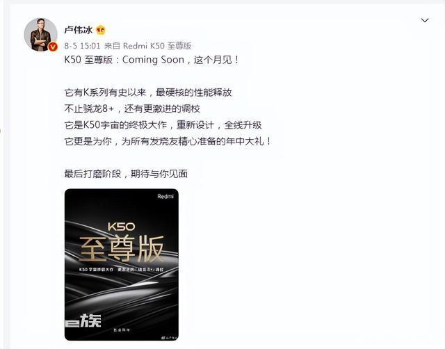Click the Redmi logo on the poster
This screenshot has width=445, height=349.
tap(165, 196)
